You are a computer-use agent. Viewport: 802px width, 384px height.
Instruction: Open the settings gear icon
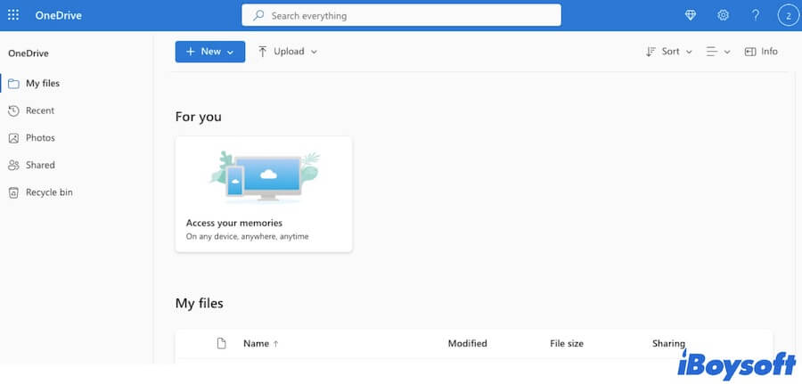pyautogui.click(x=723, y=15)
